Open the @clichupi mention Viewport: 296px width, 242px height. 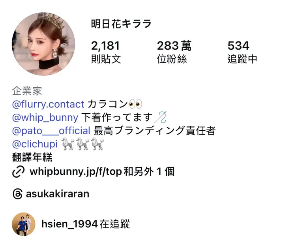pyautogui.click(x=35, y=144)
